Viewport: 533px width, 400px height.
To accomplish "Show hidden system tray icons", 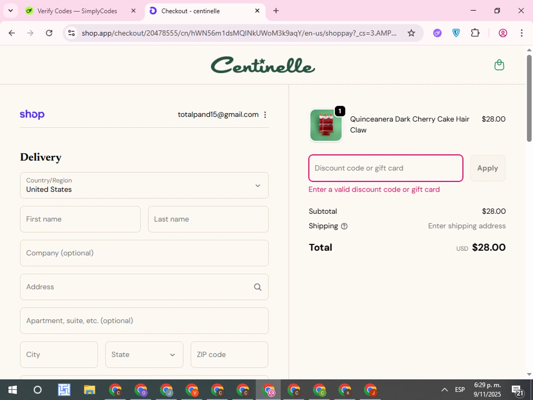I will [445, 390].
